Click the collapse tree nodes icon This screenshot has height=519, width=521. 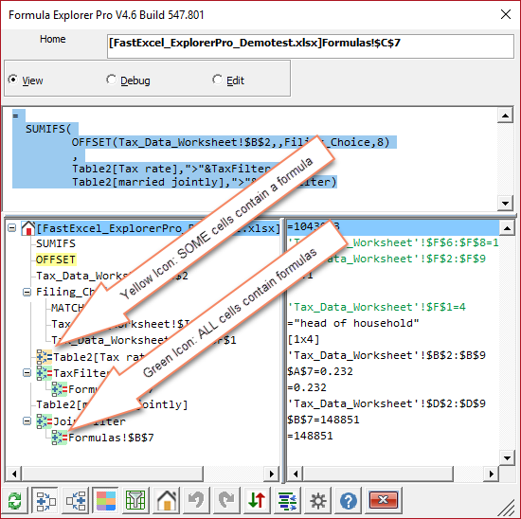(x=76, y=500)
